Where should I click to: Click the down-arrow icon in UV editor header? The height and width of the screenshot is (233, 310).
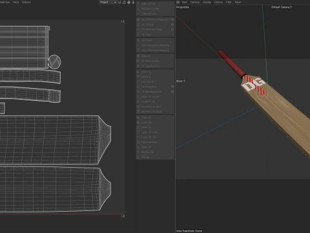click(x=133, y=2)
